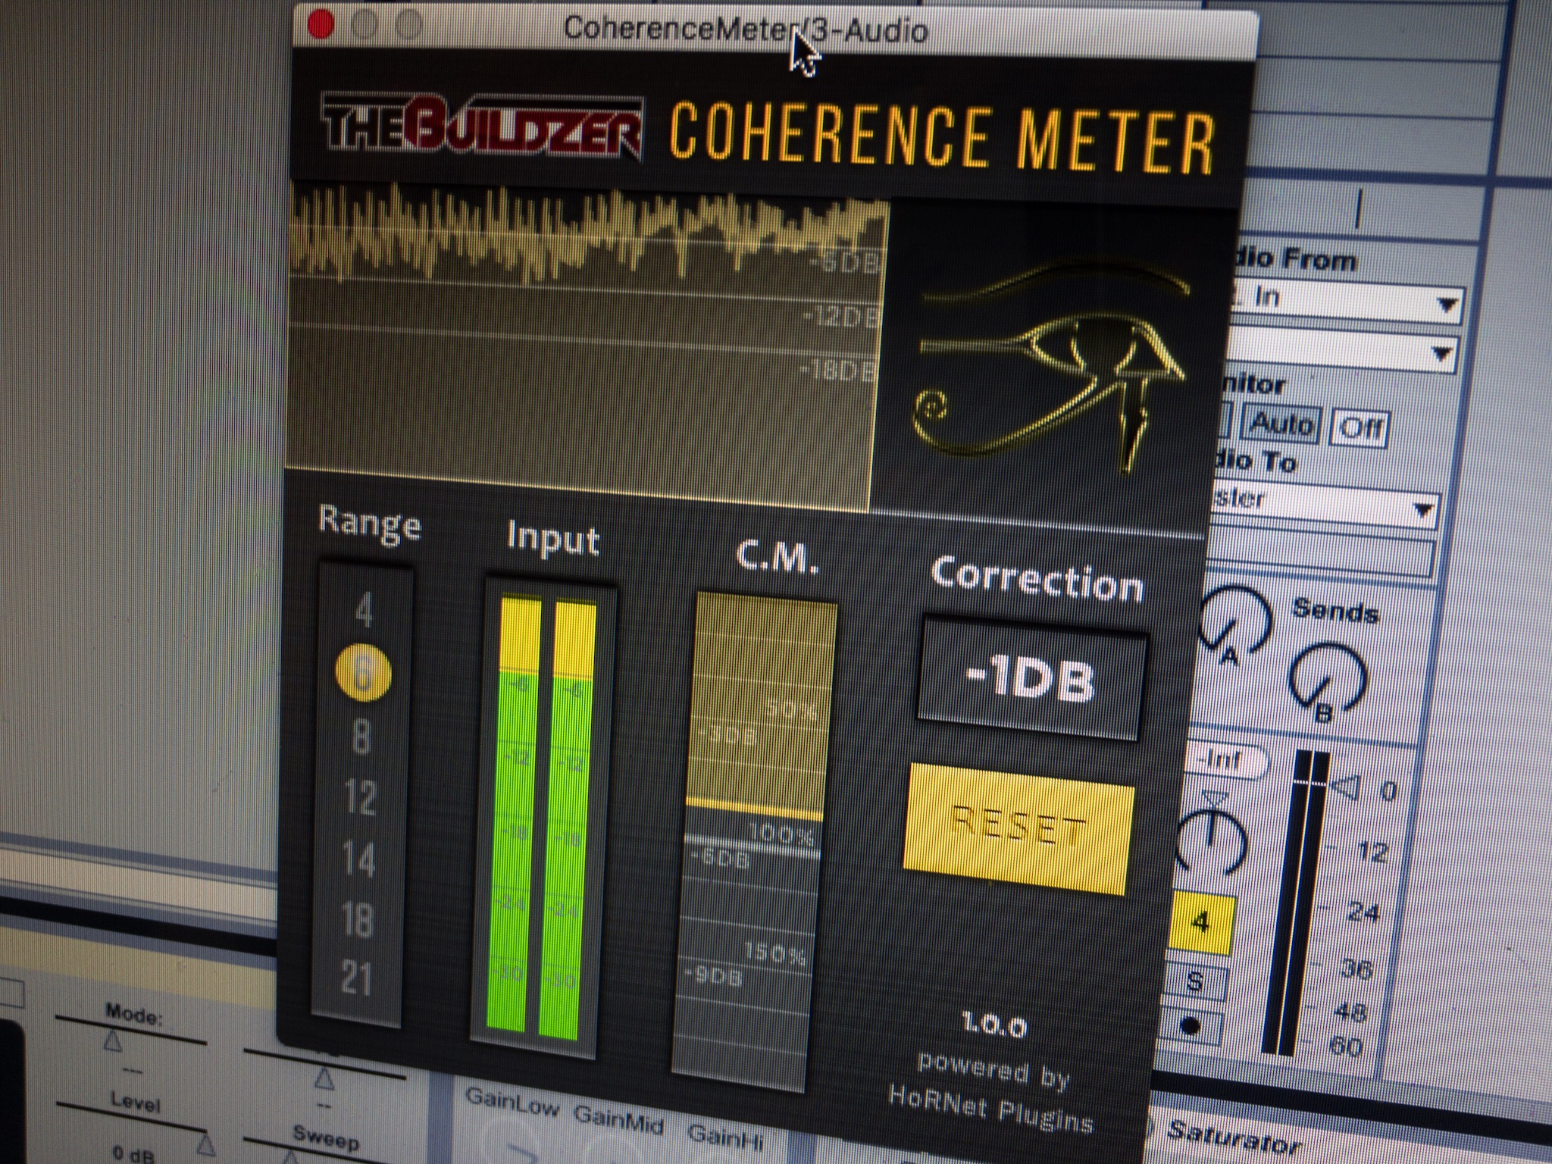Image resolution: width=1552 pixels, height=1164 pixels.
Task: Choose range value 18
Action: pyautogui.click(x=357, y=919)
